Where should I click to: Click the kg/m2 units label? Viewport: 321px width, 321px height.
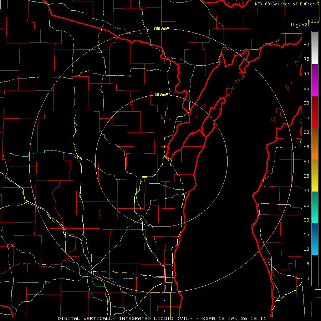(300, 25)
